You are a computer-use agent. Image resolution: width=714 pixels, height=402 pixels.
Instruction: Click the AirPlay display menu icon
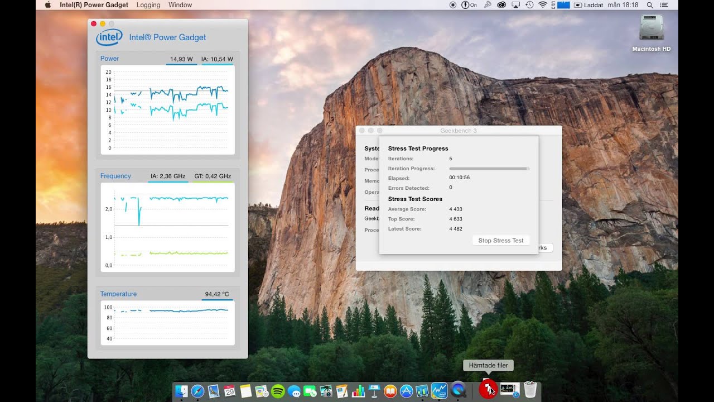point(516,5)
